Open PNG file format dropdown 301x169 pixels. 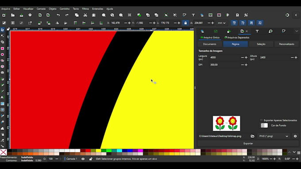tap(274, 136)
